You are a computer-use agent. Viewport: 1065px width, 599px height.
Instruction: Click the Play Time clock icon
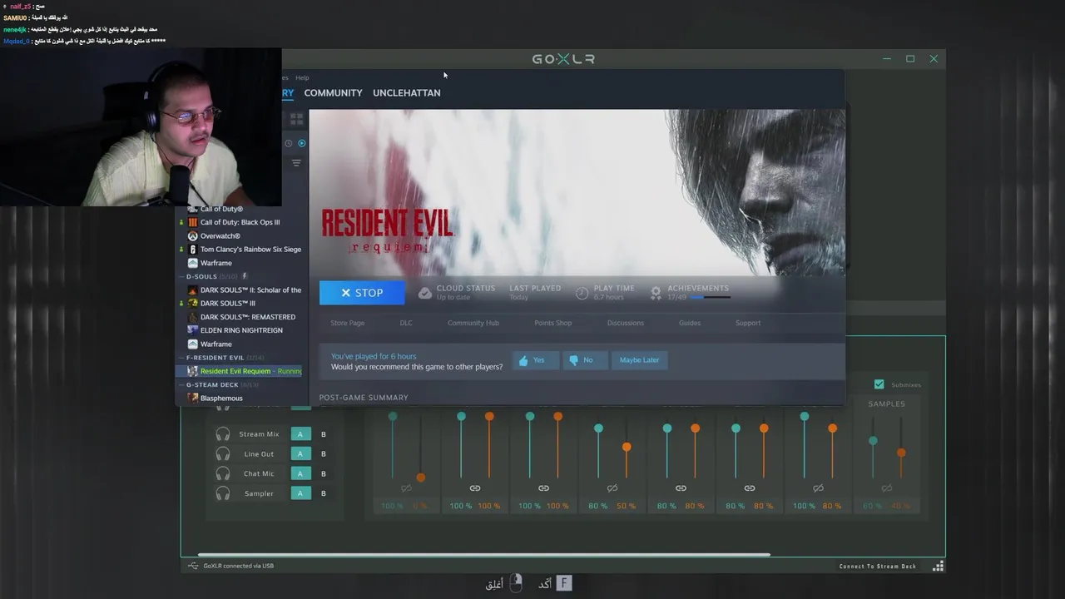[x=582, y=293]
